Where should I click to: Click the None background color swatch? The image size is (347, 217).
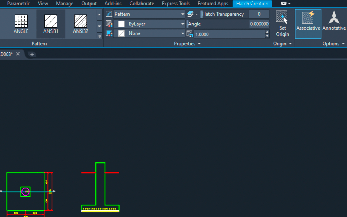121,33
